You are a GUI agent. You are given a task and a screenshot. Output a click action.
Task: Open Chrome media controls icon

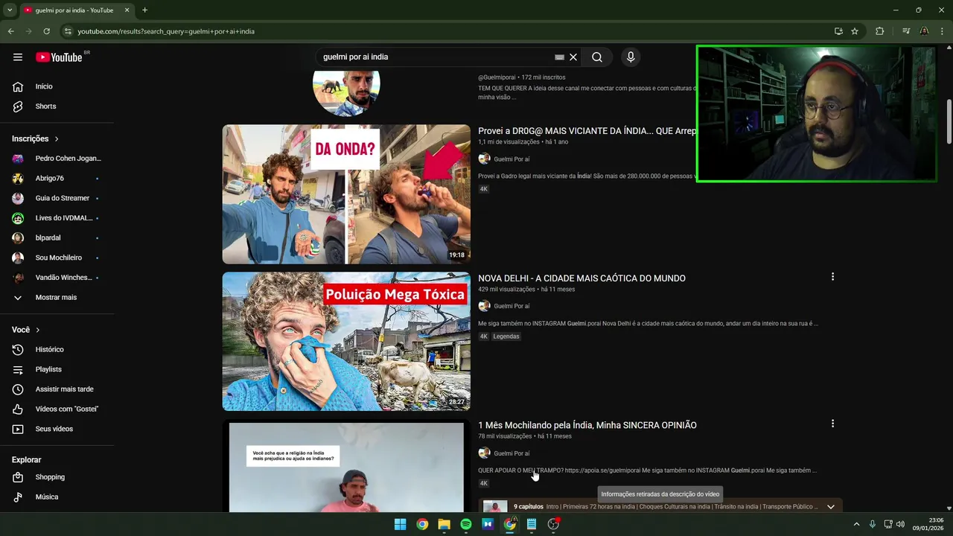click(x=906, y=31)
